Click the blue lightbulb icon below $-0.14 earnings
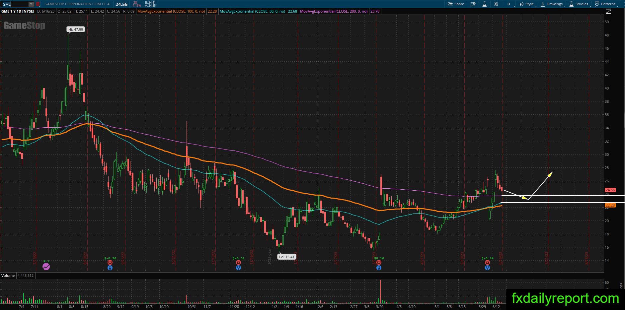 pos(487,268)
